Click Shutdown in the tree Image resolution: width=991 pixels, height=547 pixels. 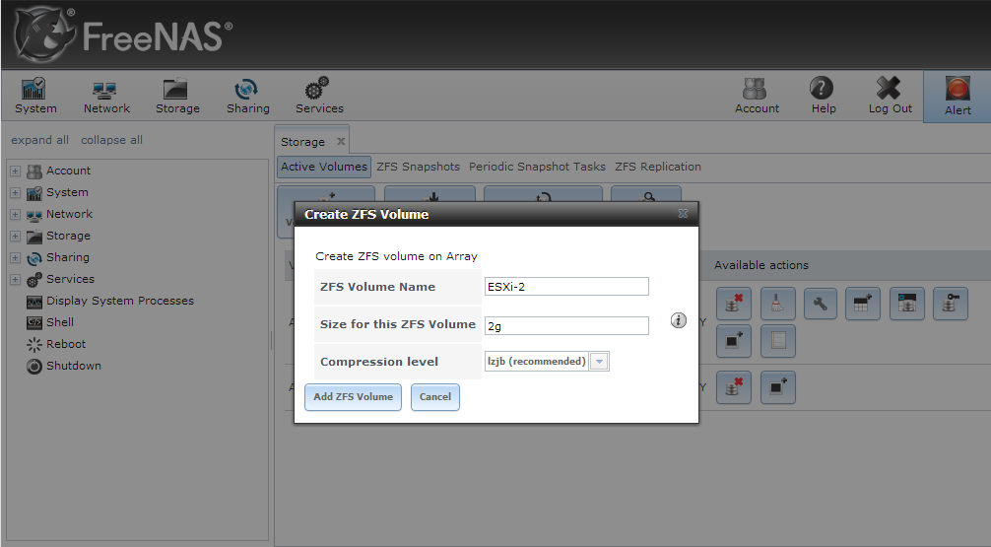pyautogui.click(x=73, y=366)
